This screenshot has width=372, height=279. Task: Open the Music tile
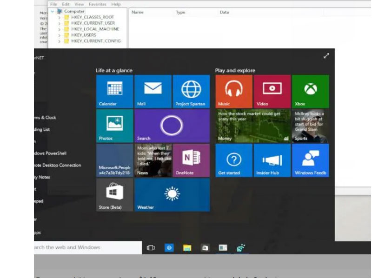click(234, 92)
